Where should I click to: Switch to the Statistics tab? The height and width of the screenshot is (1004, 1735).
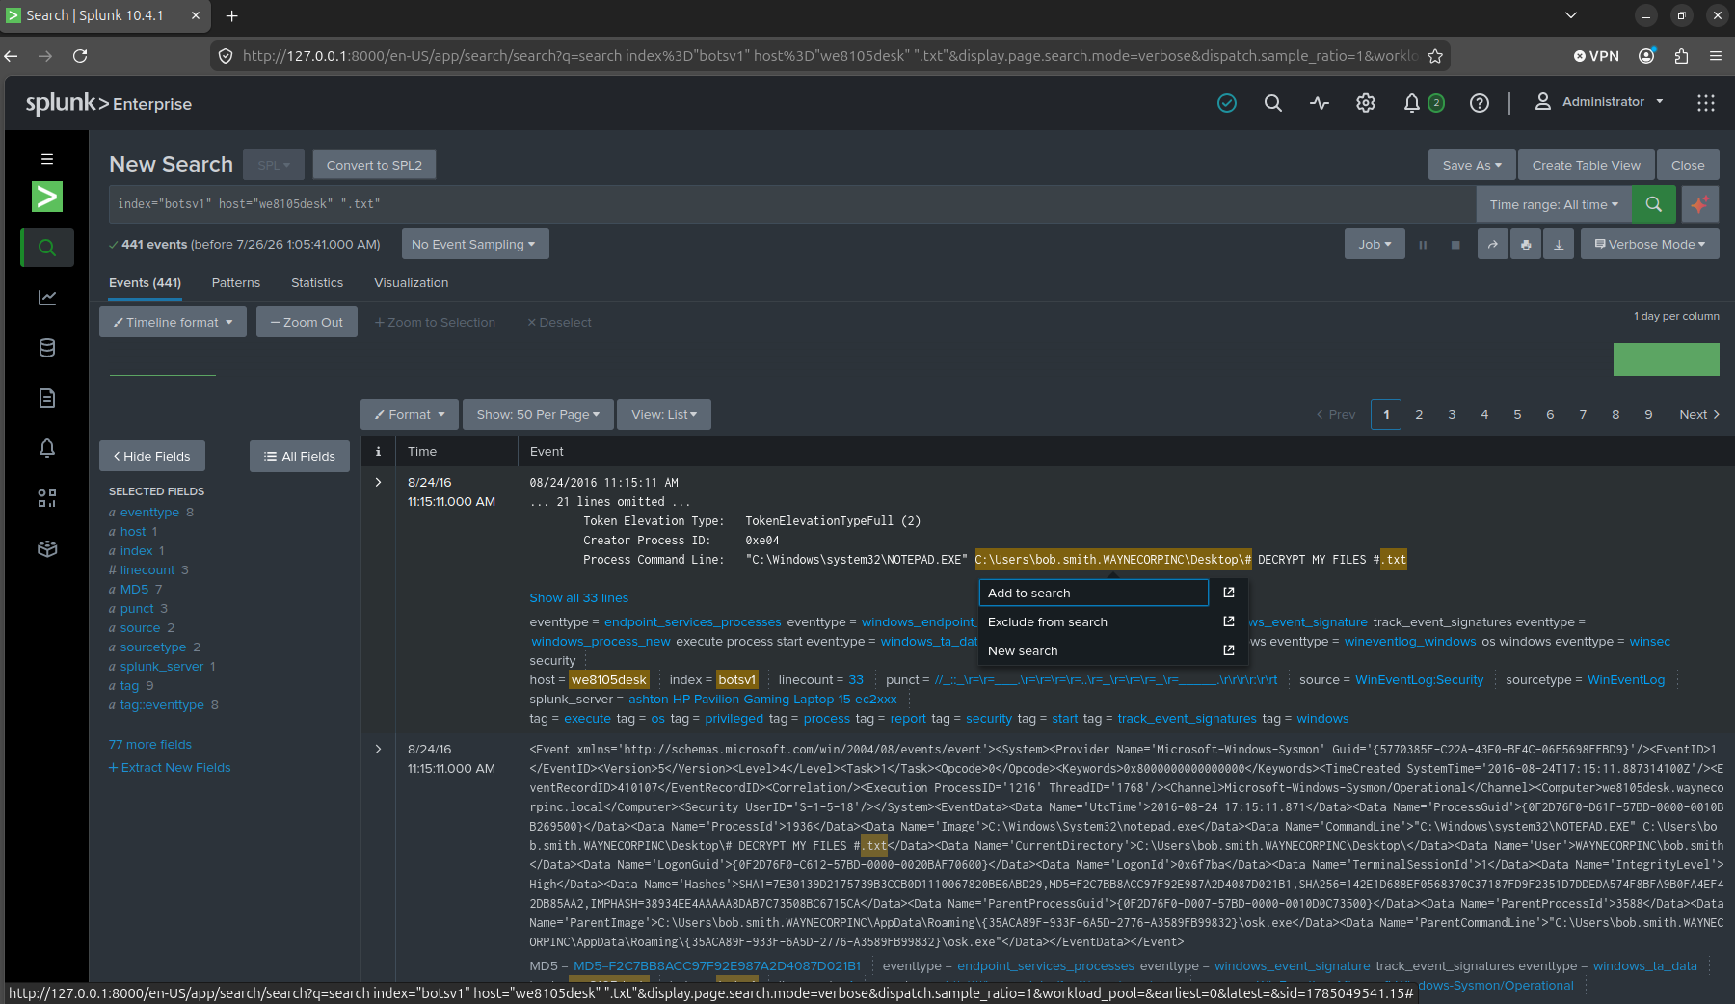pyautogui.click(x=317, y=282)
